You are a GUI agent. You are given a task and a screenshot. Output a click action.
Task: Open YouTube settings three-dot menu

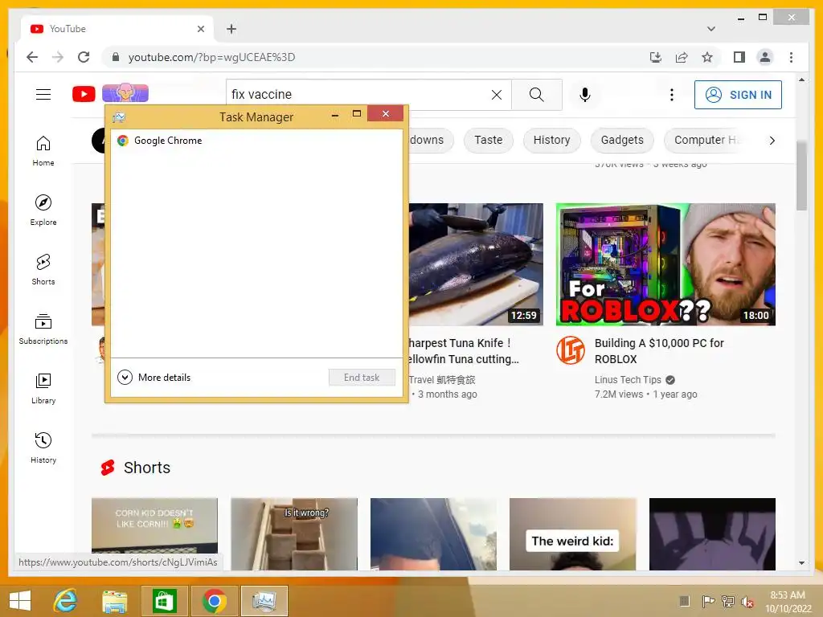[x=671, y=95]
